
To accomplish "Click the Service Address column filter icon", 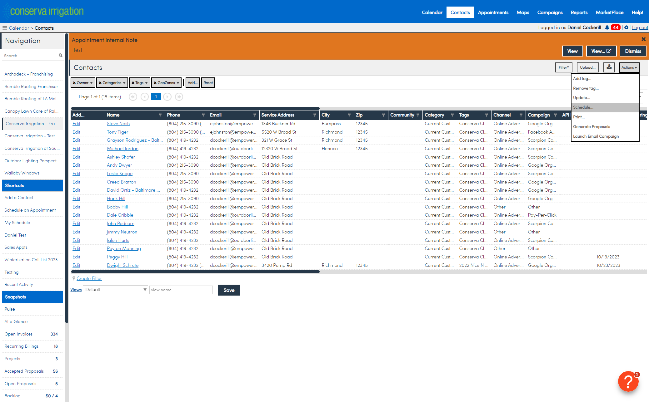I will tap(315, 115).
